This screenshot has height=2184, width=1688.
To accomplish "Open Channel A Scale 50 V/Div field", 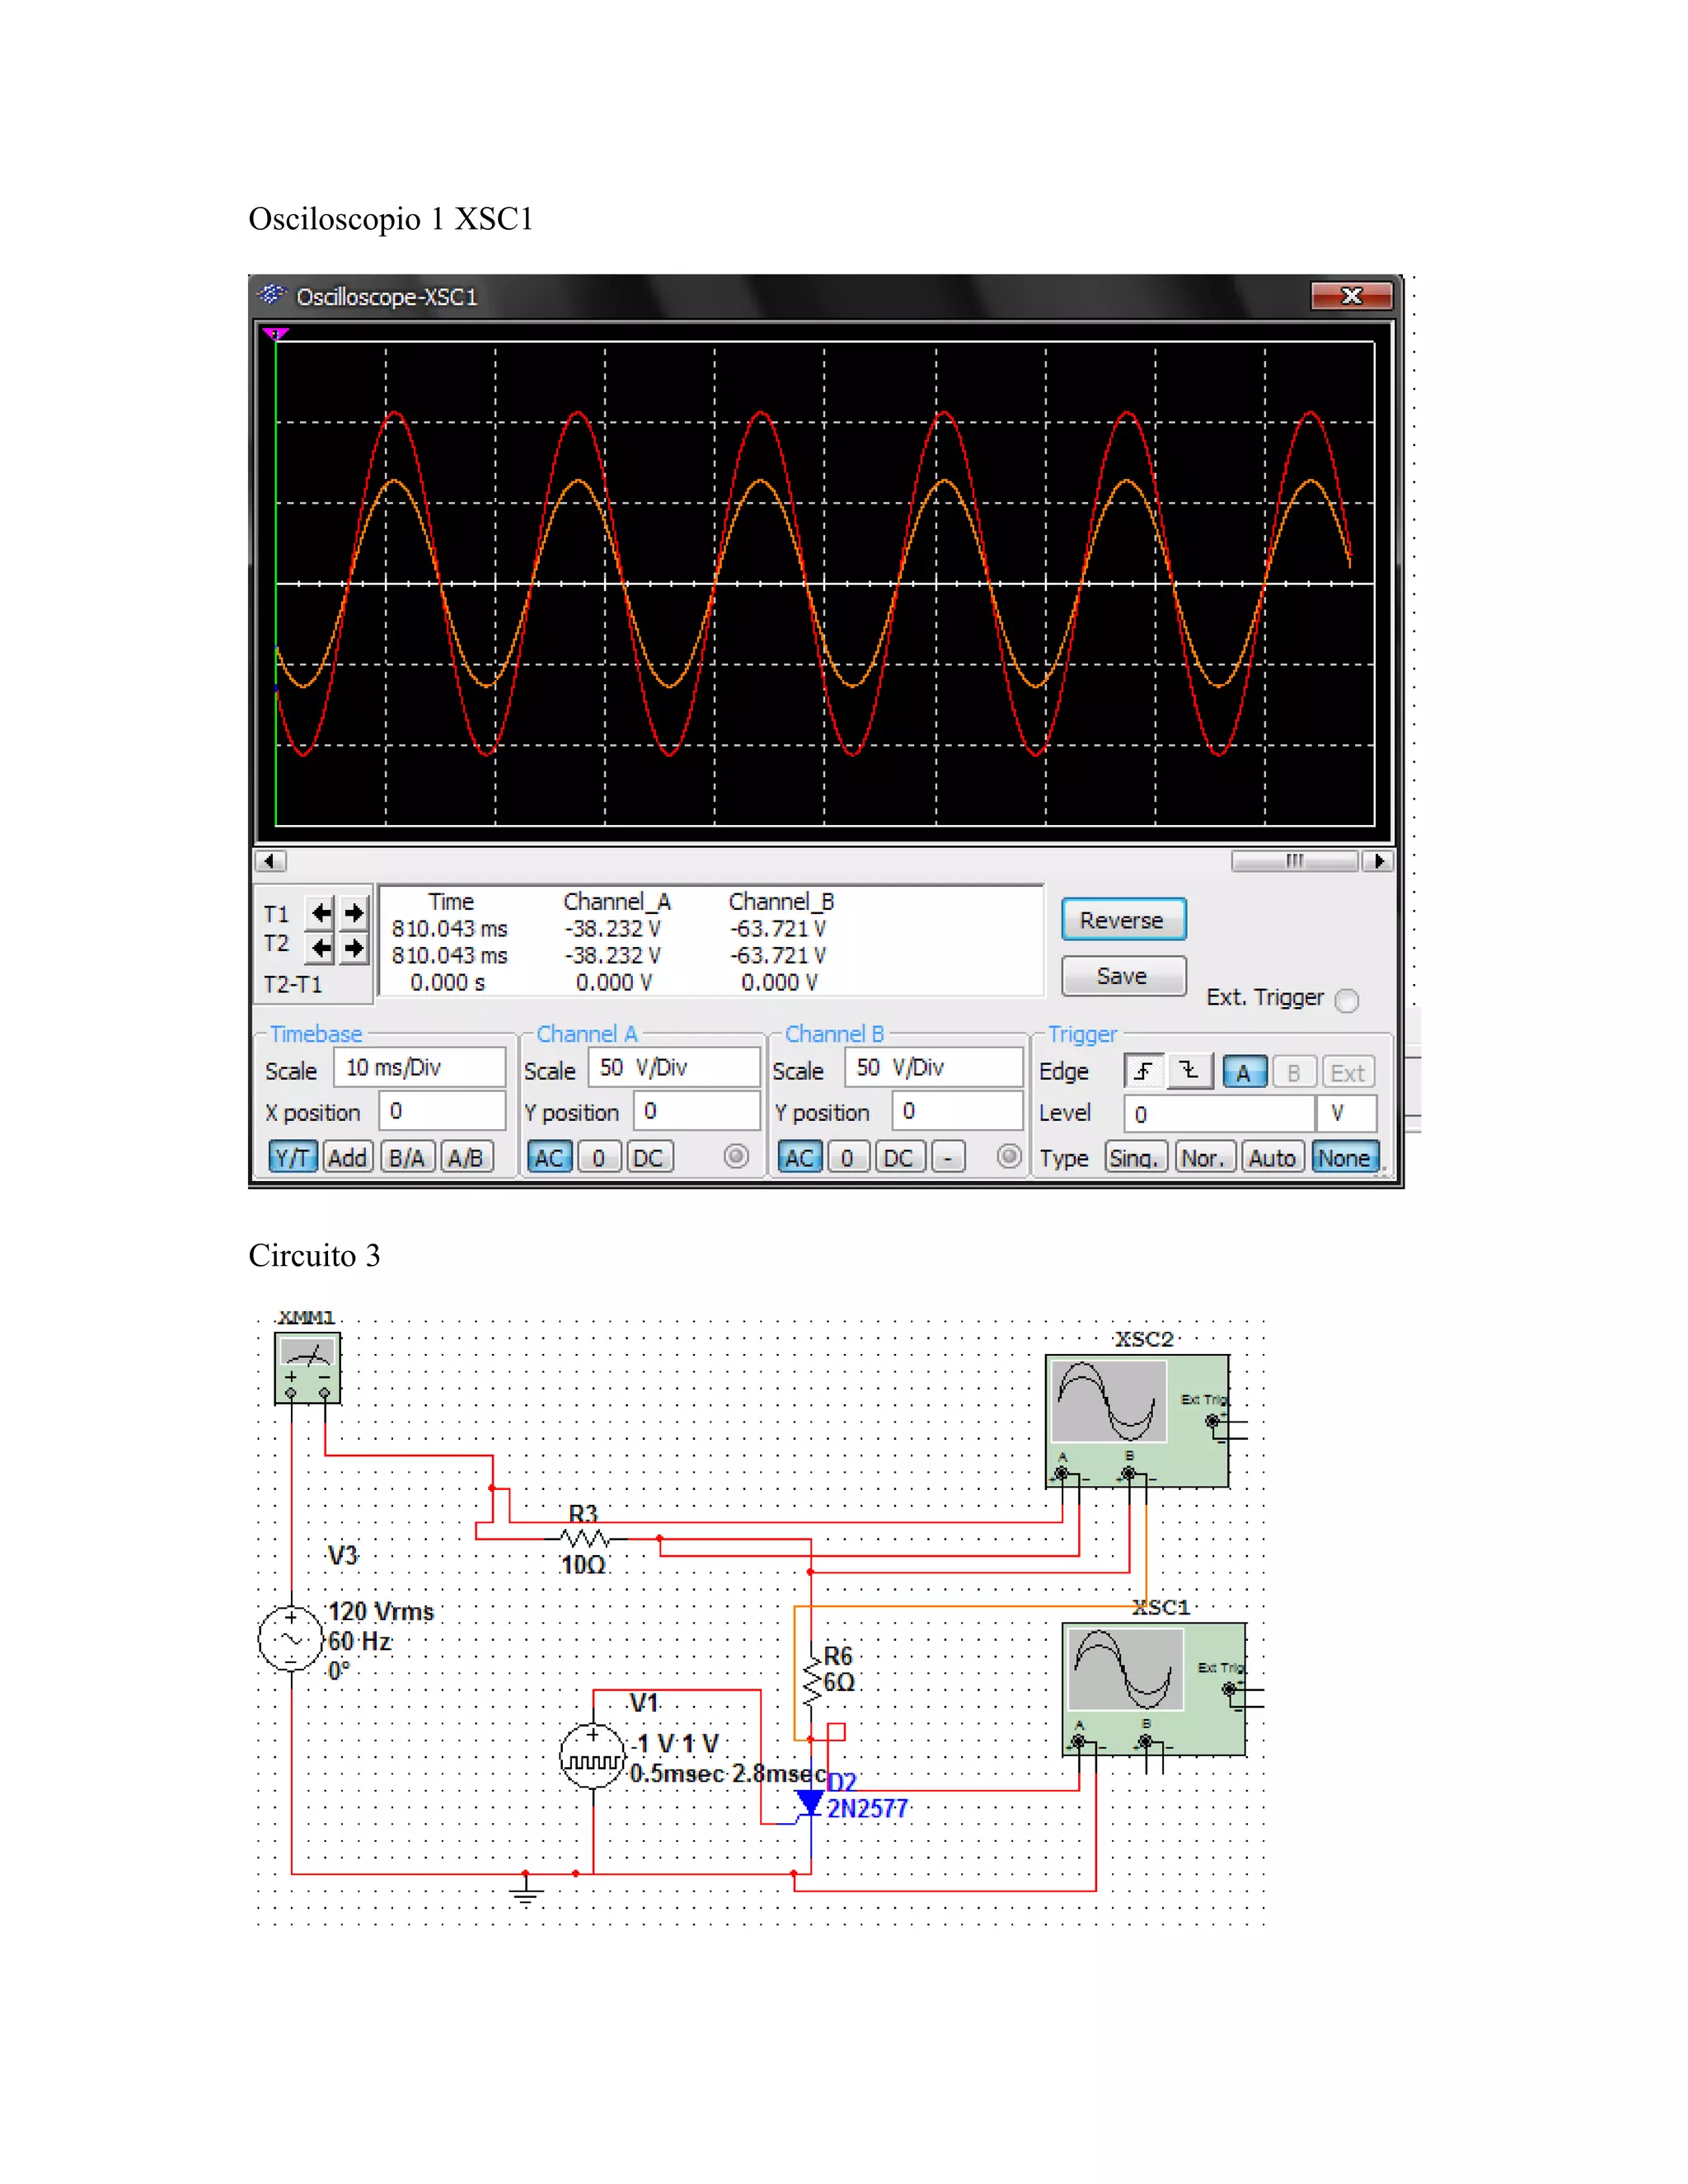I will point(673,1068).
